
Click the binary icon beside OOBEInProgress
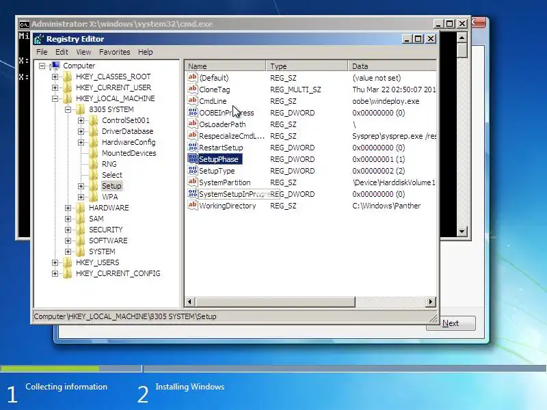coord(193,112)
